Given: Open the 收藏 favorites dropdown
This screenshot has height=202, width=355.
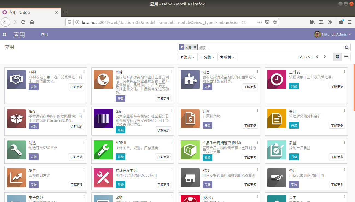Looking at the screenshot, I should click(227, 57).
